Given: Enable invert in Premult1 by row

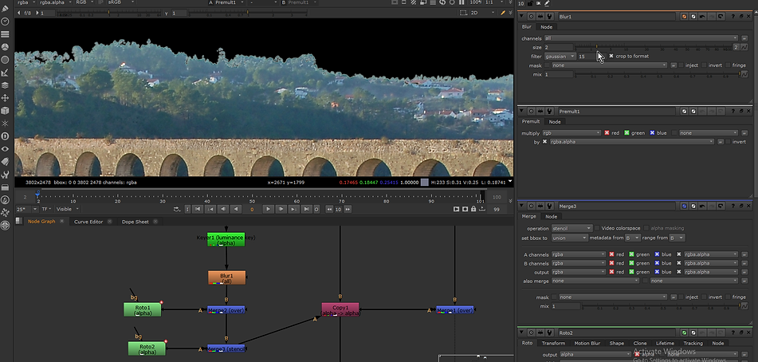Looking at the screenshot, I should coord(728,142).
